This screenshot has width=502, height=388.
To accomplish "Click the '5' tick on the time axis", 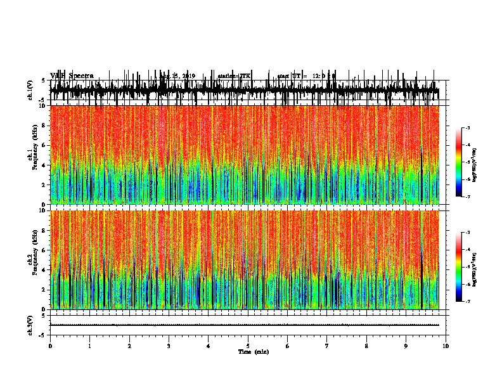I will [248, 346].
